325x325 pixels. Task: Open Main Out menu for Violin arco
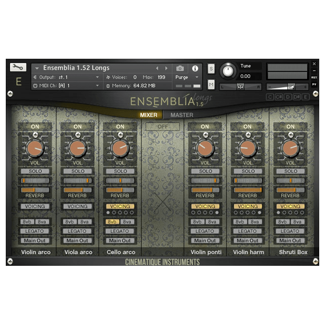35,241
